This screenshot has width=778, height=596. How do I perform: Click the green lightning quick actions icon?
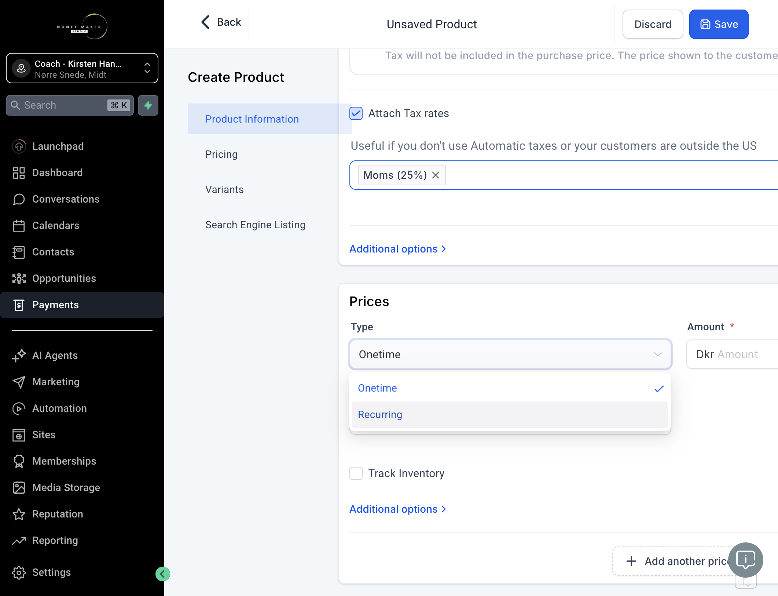tap(148, 105)
